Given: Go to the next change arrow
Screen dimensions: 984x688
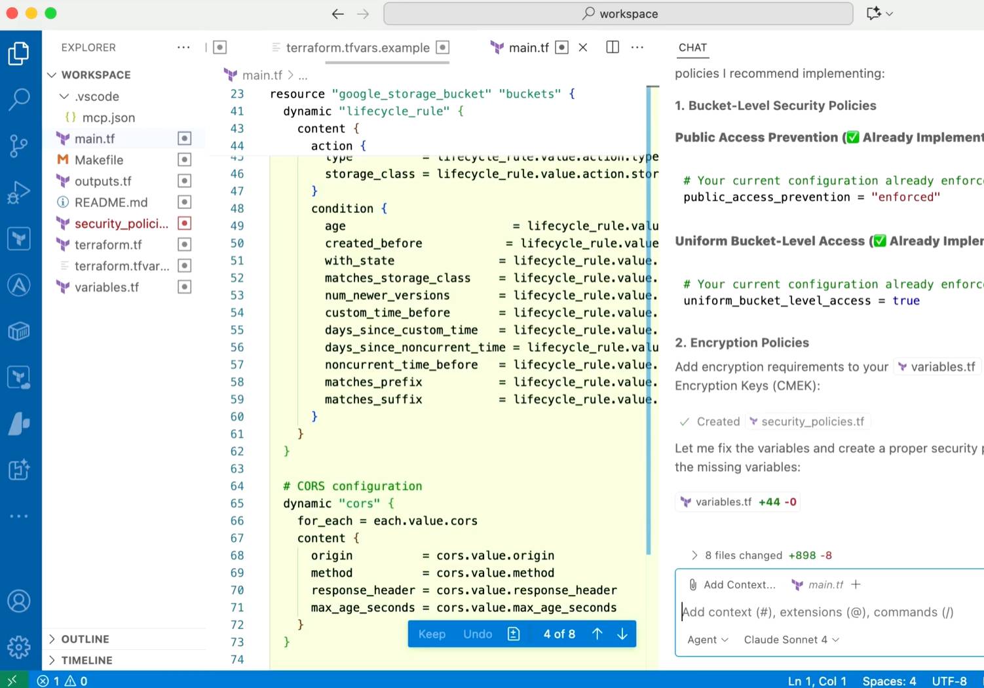Looking at the screenshot, I should [x=622, y=634].
